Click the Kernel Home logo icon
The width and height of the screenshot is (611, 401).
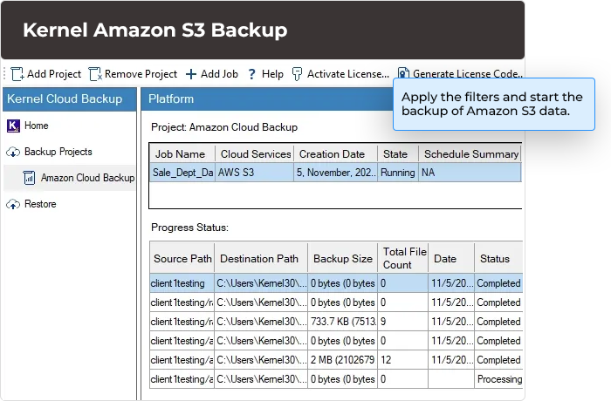(13, 126)
